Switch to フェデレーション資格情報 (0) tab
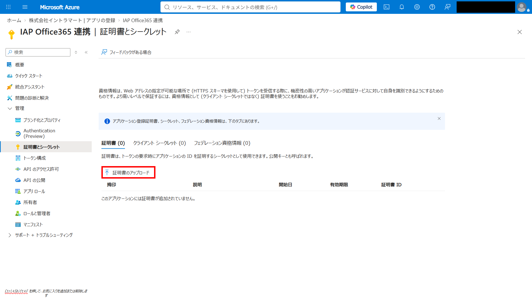The image size is (532, 299). click(x=222, y=143)
